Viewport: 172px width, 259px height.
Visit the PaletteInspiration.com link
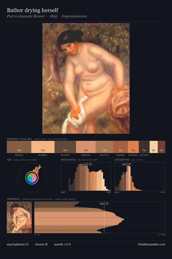[x=151, y=244]
